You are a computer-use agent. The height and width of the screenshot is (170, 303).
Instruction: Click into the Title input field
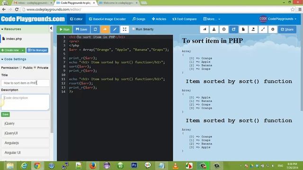[x=25, y=83]
